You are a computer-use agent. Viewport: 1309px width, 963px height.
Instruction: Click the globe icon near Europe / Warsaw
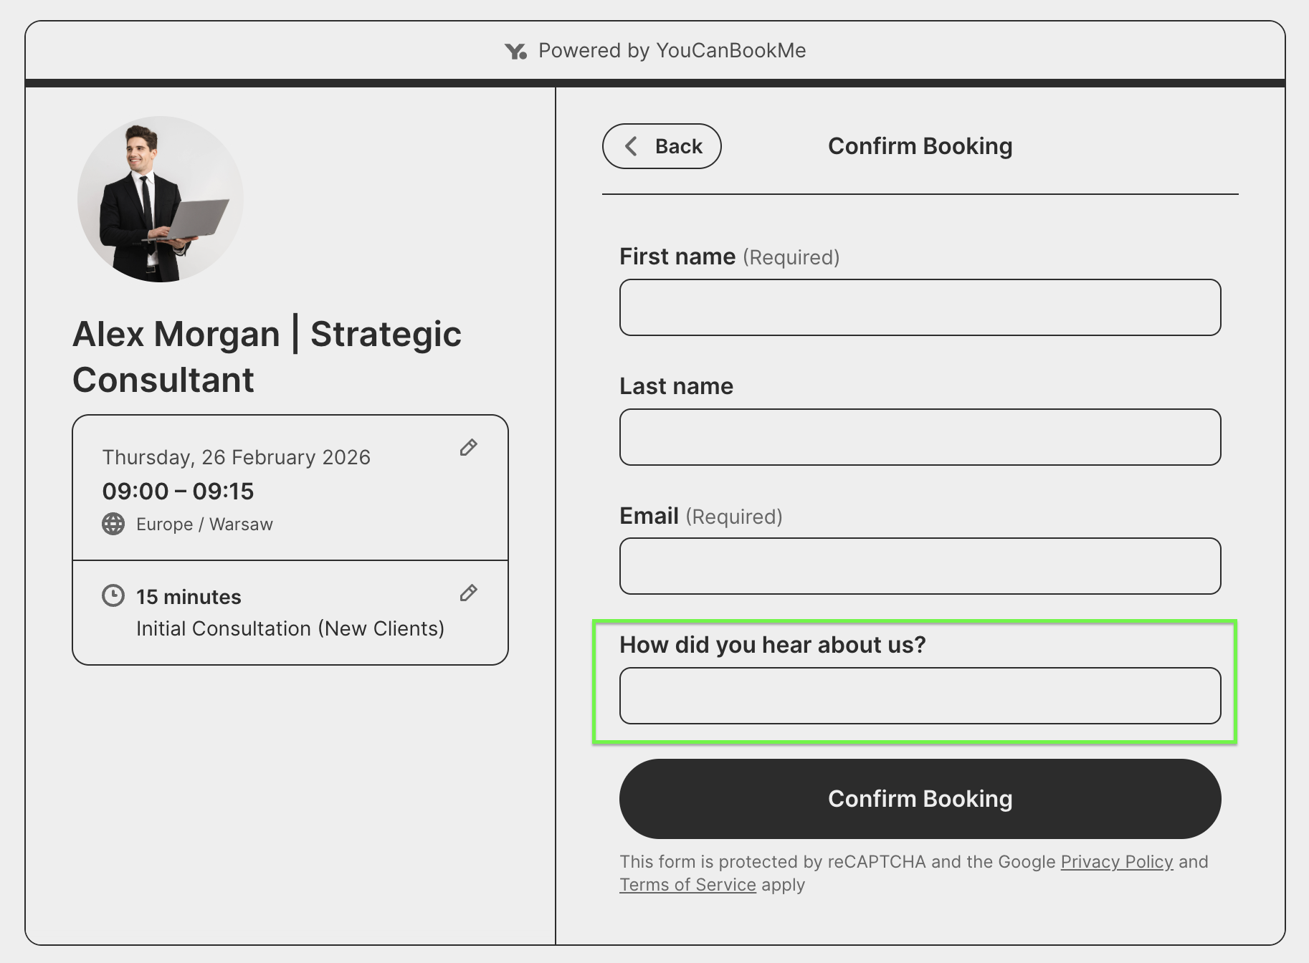[x=113, y=524]
